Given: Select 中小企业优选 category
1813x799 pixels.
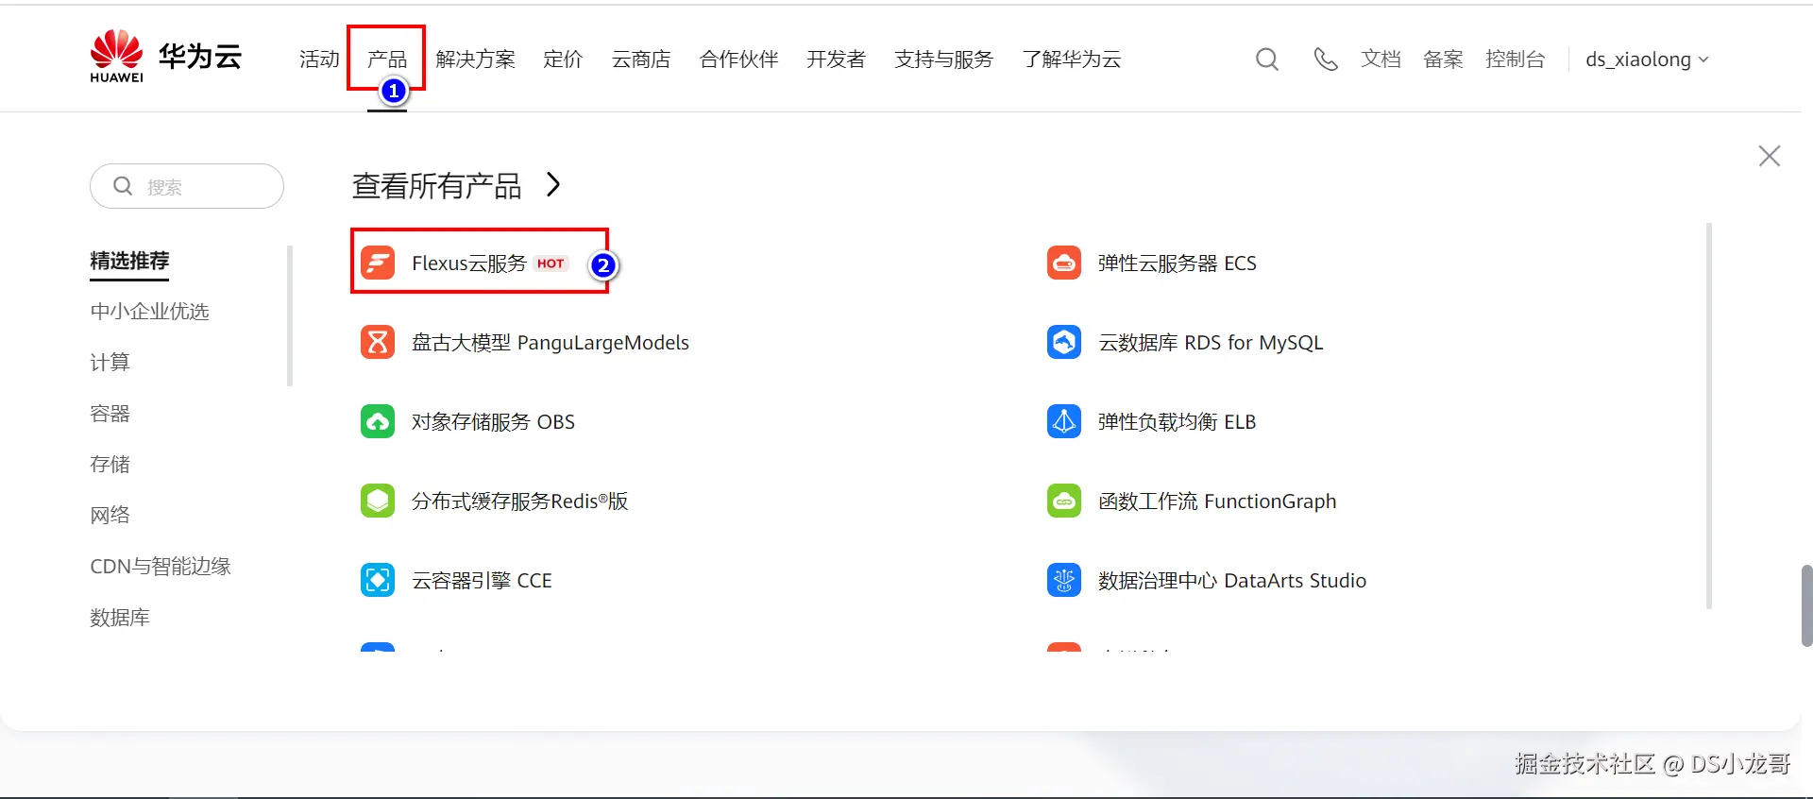Looking at the screenshot, I should (x=149, y=312).
